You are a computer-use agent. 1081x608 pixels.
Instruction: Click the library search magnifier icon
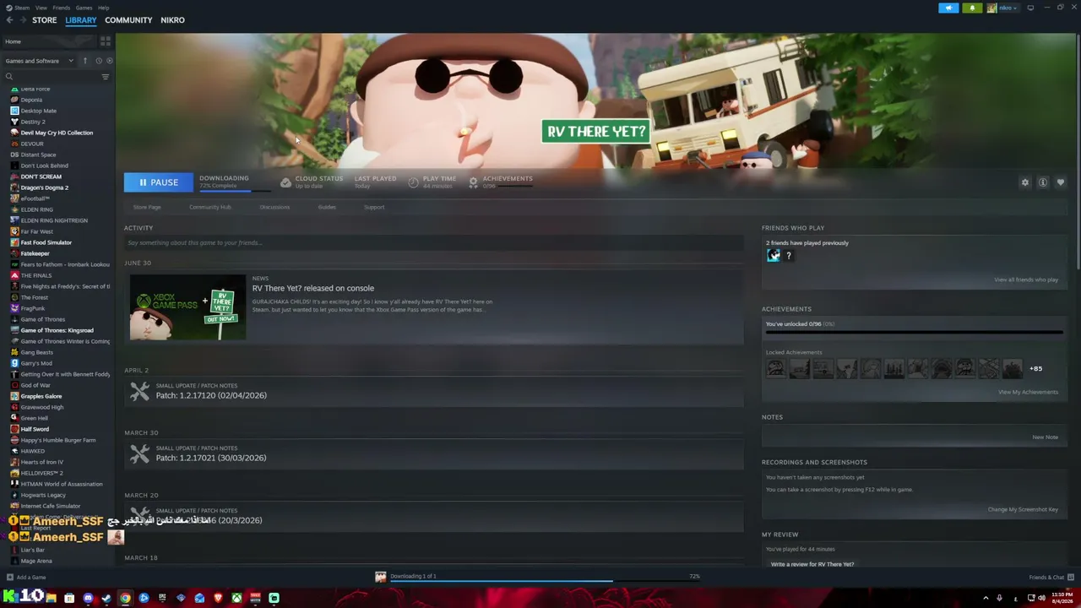coord(9,77)
